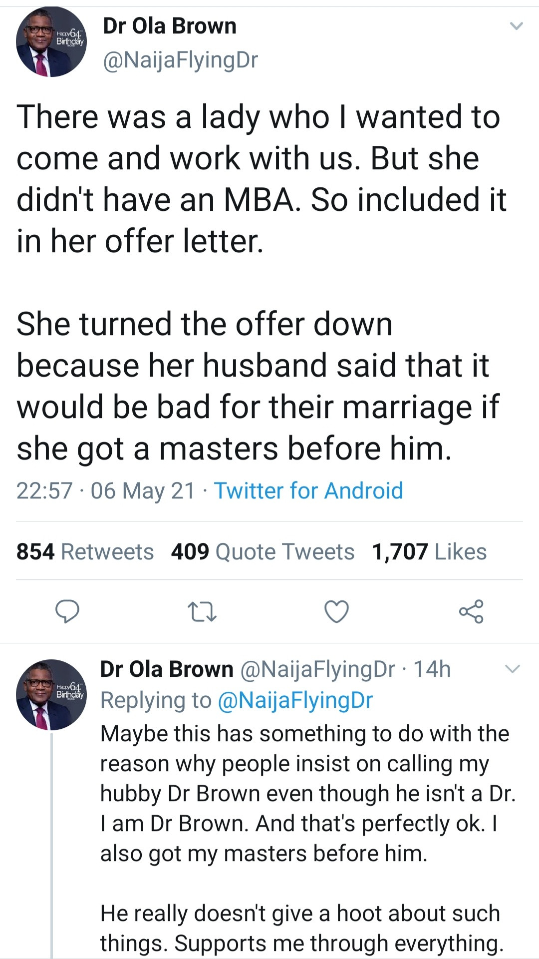Screen dimensions: 539x959
Task: Tap main tweet text about the MBA offer
Action: coord(260,280)
